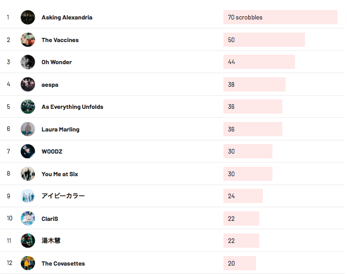This screenshot has height=274, width=347.
Task: Select aespa's 38 scrobbles bar
Action: pos(254,84)
